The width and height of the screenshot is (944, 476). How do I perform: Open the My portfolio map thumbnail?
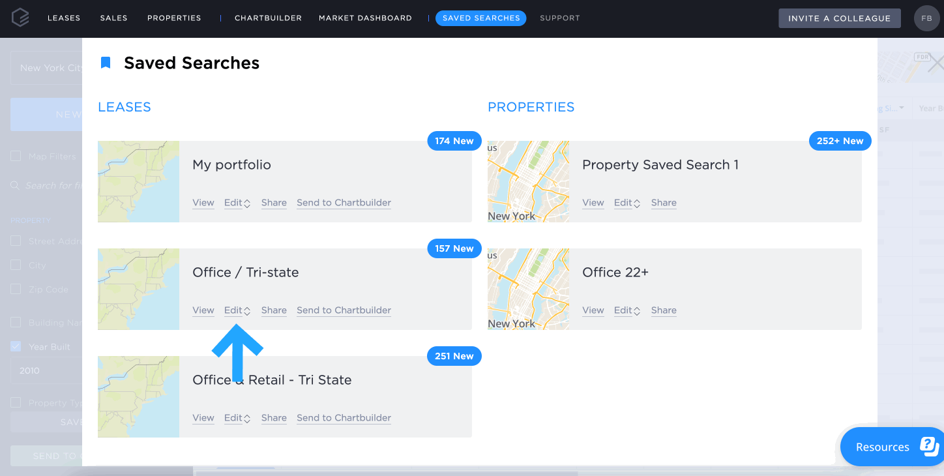tap(138, 181)
